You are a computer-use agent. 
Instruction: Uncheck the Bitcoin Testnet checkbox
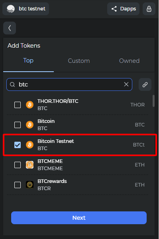coord(18,145)
